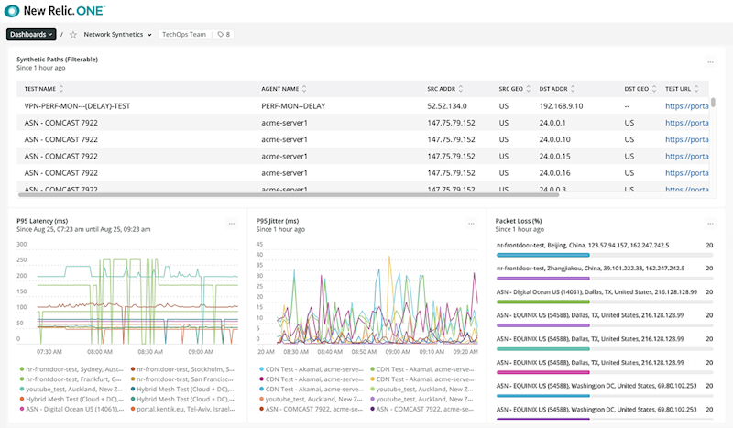This screenshot has height=428, width=733.
Task: Click the New Relic ONE logo
Action: pyautogui.click(x=57, y=10)
